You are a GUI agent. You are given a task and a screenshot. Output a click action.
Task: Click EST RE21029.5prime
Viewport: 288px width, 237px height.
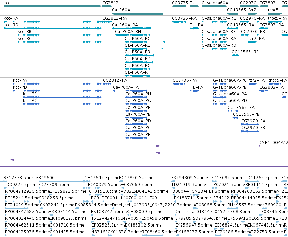pos(22,205)
